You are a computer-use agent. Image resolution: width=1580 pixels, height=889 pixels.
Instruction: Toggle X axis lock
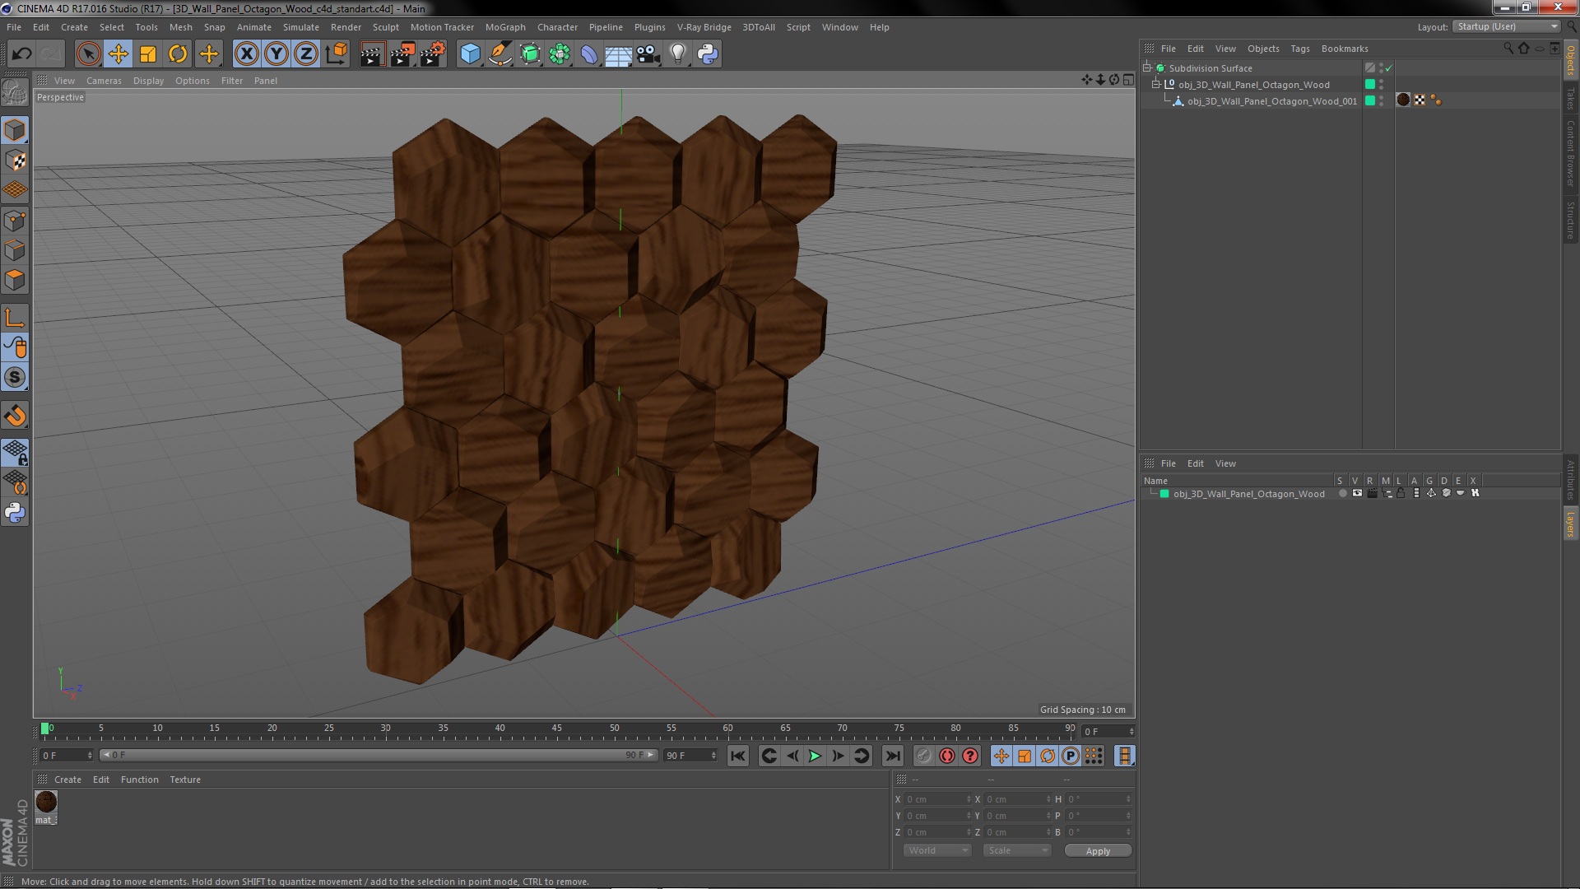coord(246,54)
